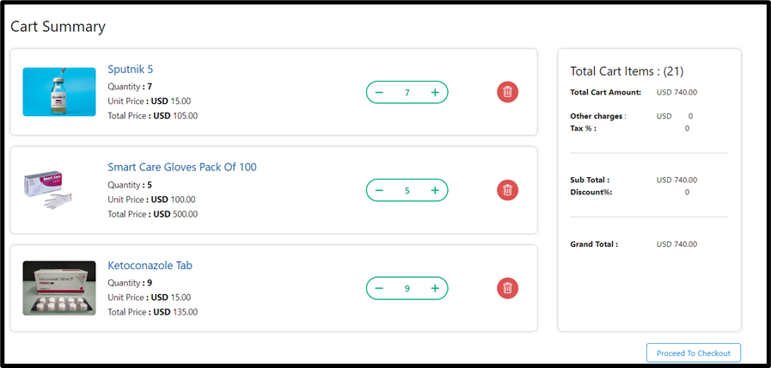This screenshot has width=771, height=368.
Task: Select Smart Care Gloves quantity field showing 5
Action: (x=407, y=190)
